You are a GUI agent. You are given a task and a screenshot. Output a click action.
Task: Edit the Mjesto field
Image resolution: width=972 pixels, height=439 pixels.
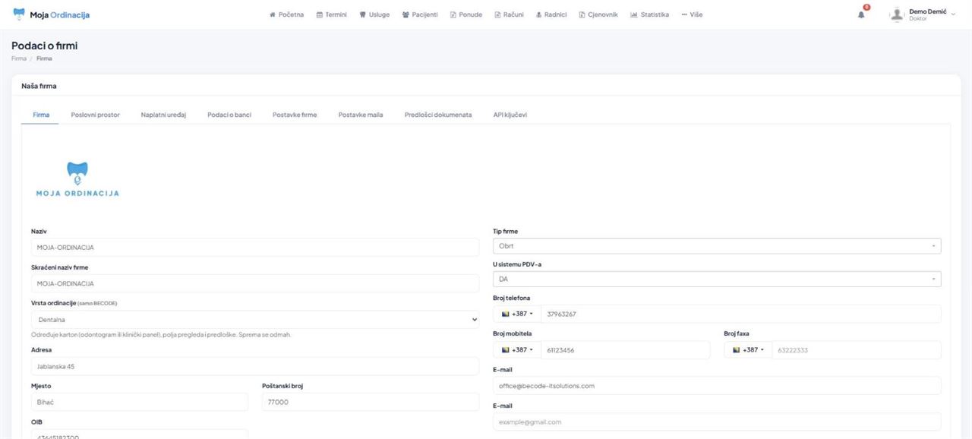[140, 403]
